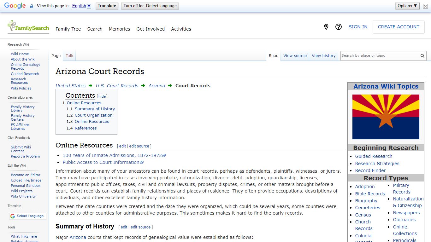
Task: Jump to Summary of History in contents
Action: (95, 109)
